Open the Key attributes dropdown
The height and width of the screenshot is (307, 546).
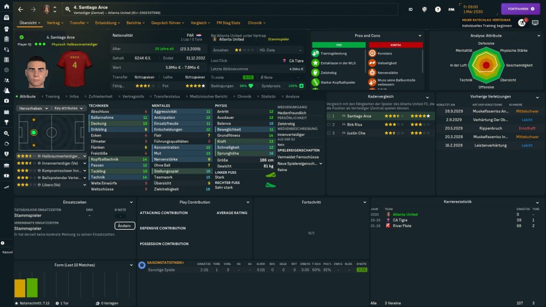[x=69, y=108]
